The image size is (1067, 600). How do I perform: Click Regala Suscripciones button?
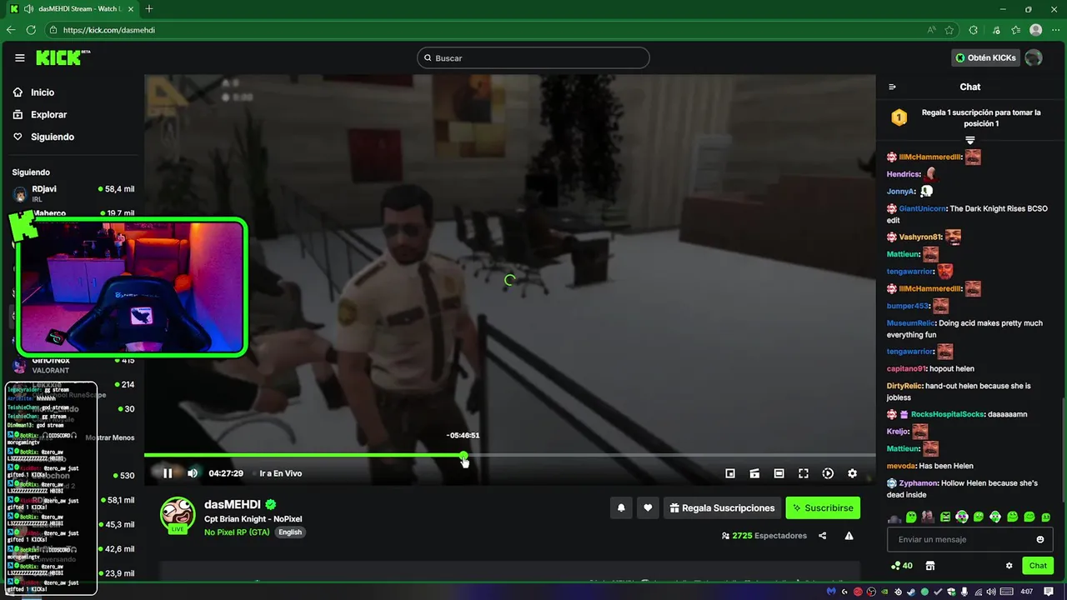click(722, 507)
